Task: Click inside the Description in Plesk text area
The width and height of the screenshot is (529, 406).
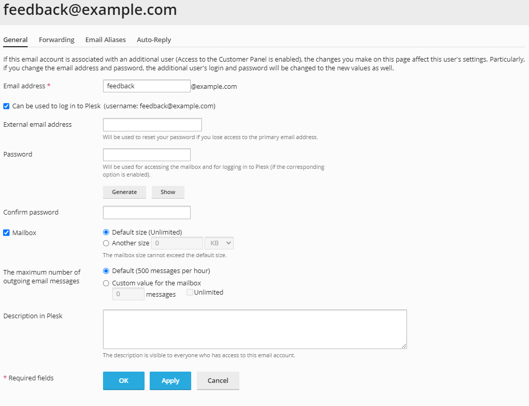Action: [x=255, y=328]
